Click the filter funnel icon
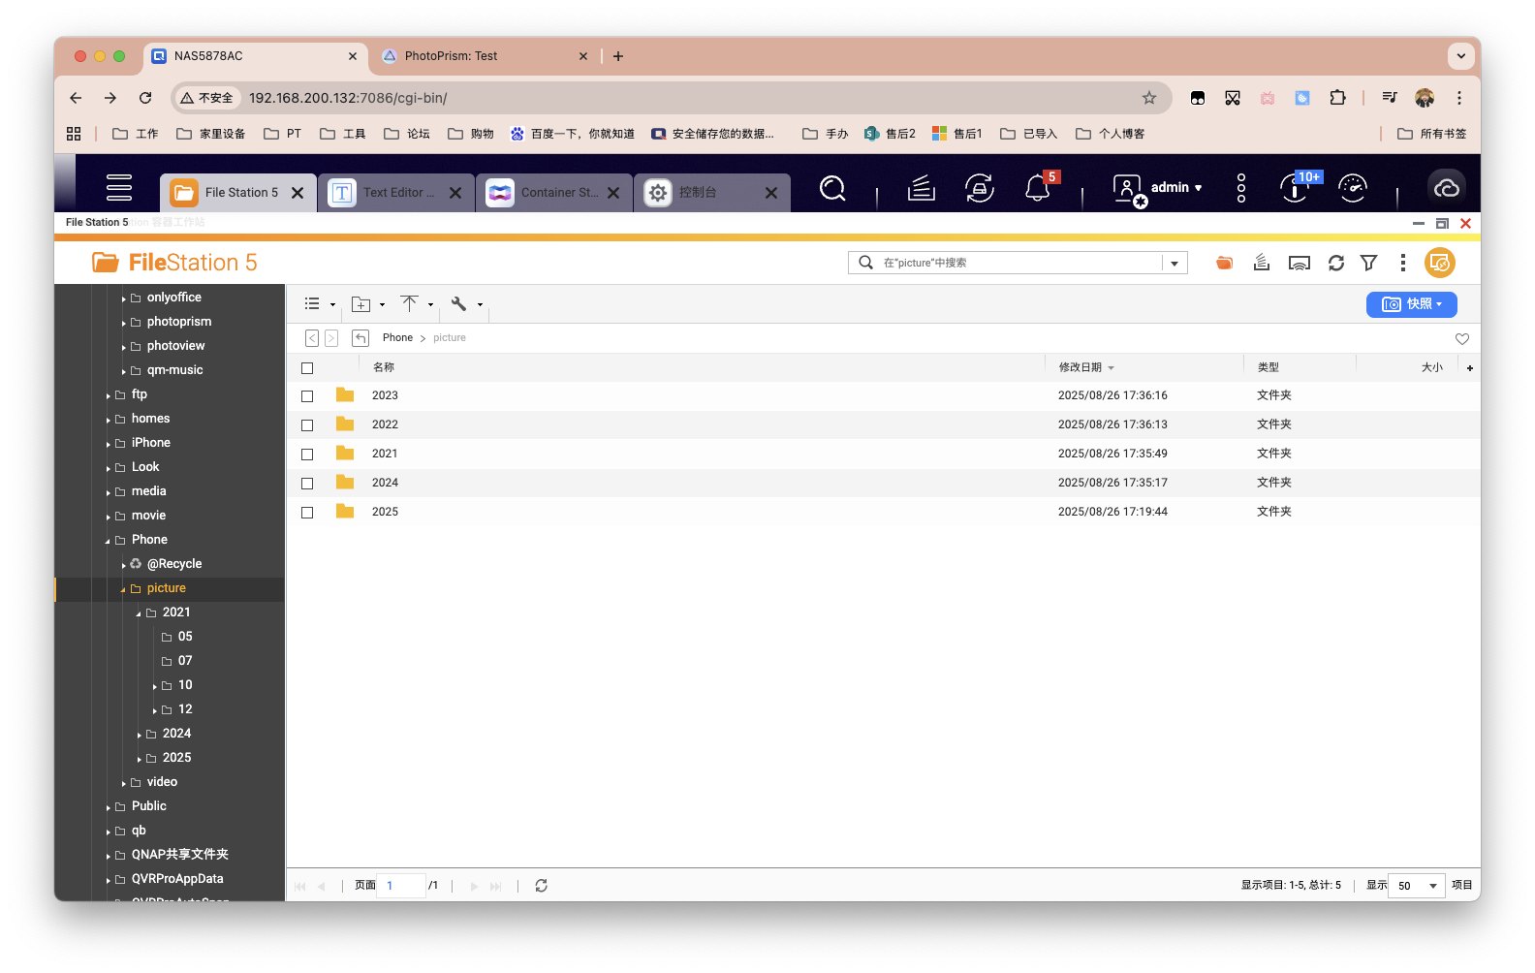Screen dimensions: 1535x973 1368,263
